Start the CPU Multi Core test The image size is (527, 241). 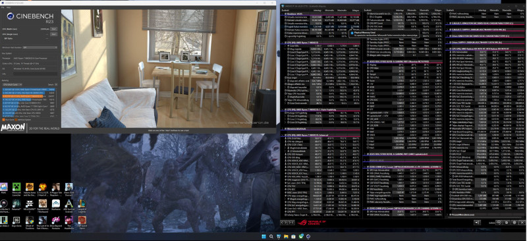[54, 29]
